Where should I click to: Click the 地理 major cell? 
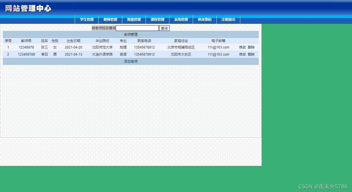click(123, 47)
